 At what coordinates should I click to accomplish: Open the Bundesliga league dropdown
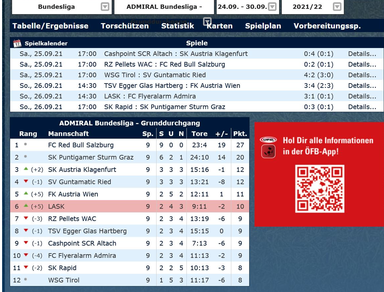coord(62,7)
